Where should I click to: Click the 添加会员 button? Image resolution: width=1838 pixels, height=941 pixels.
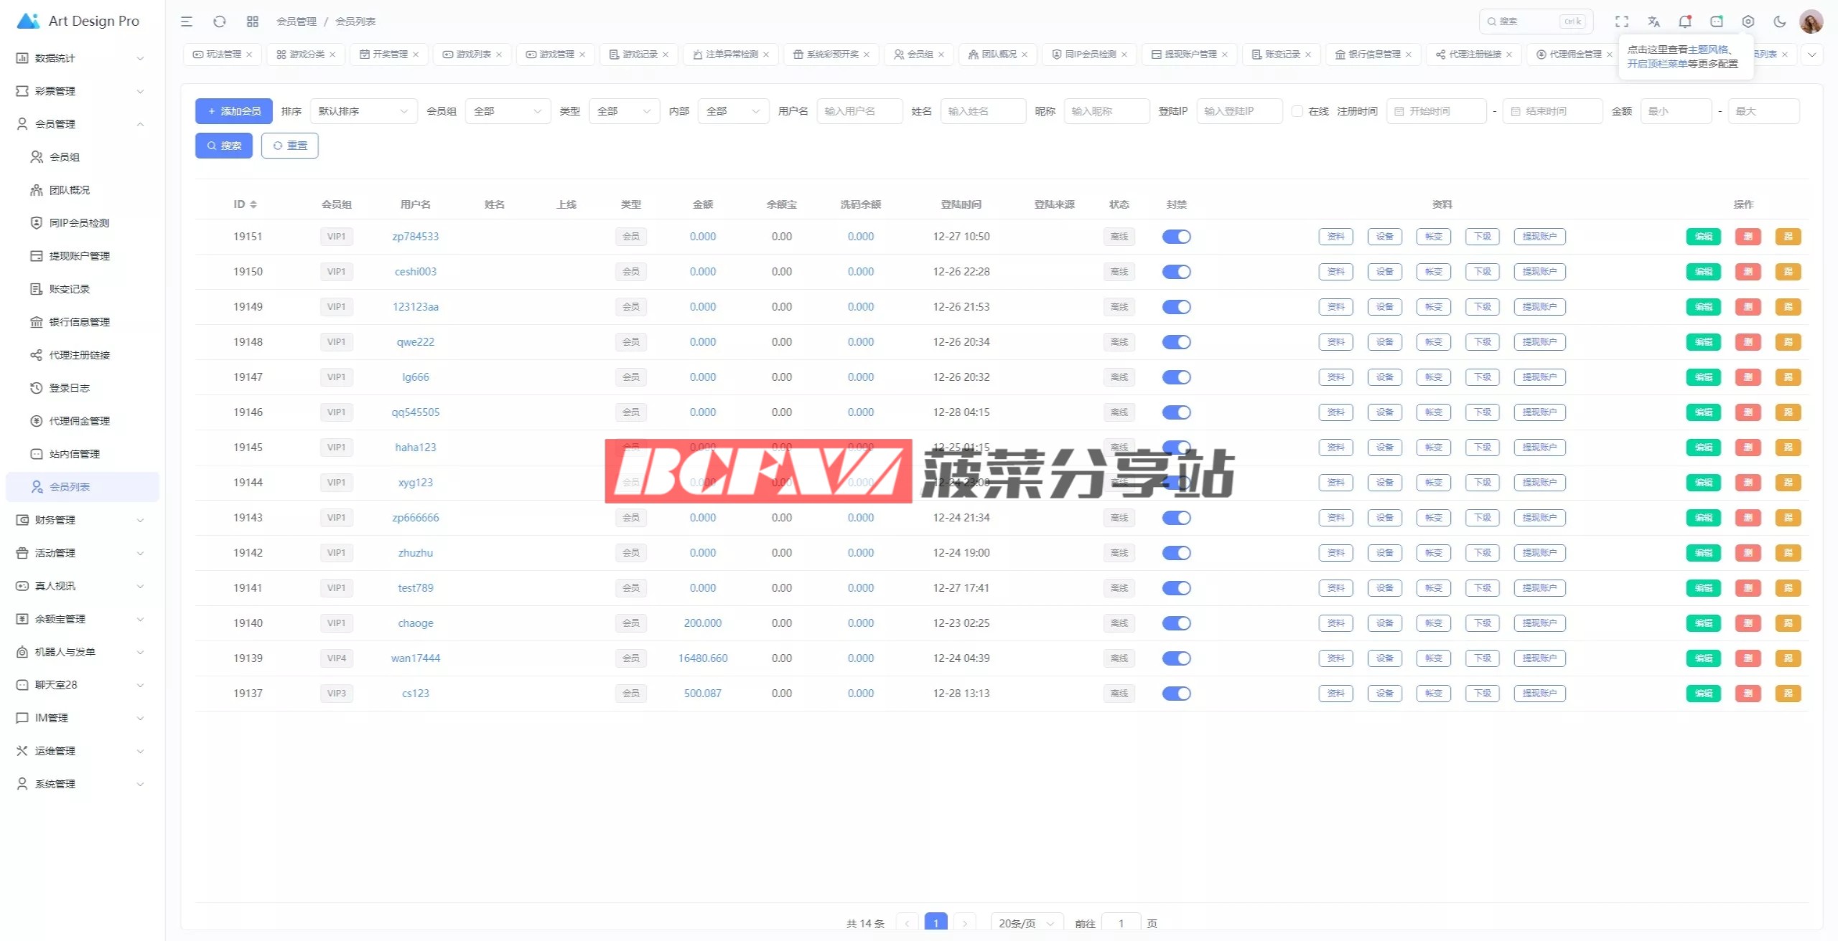click(234, 111)
